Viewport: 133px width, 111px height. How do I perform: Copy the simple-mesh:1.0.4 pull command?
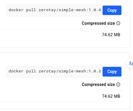click(112, 10)
